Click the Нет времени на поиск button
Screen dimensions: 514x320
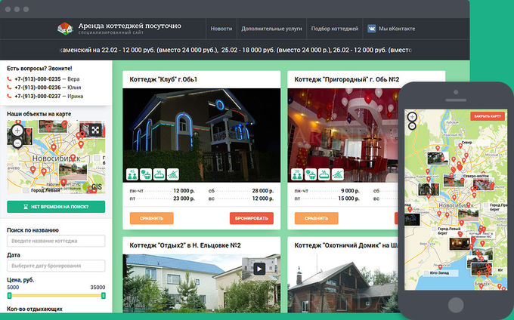pos(56,207)
